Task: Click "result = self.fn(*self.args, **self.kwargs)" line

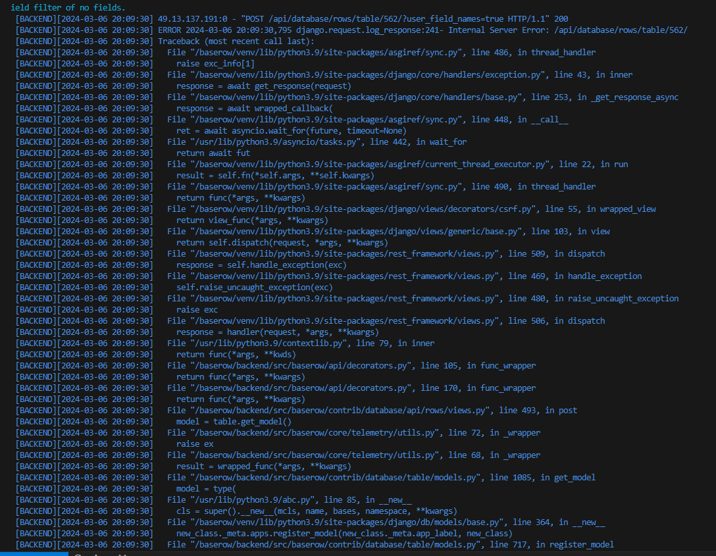Action: tap(275, 175)
